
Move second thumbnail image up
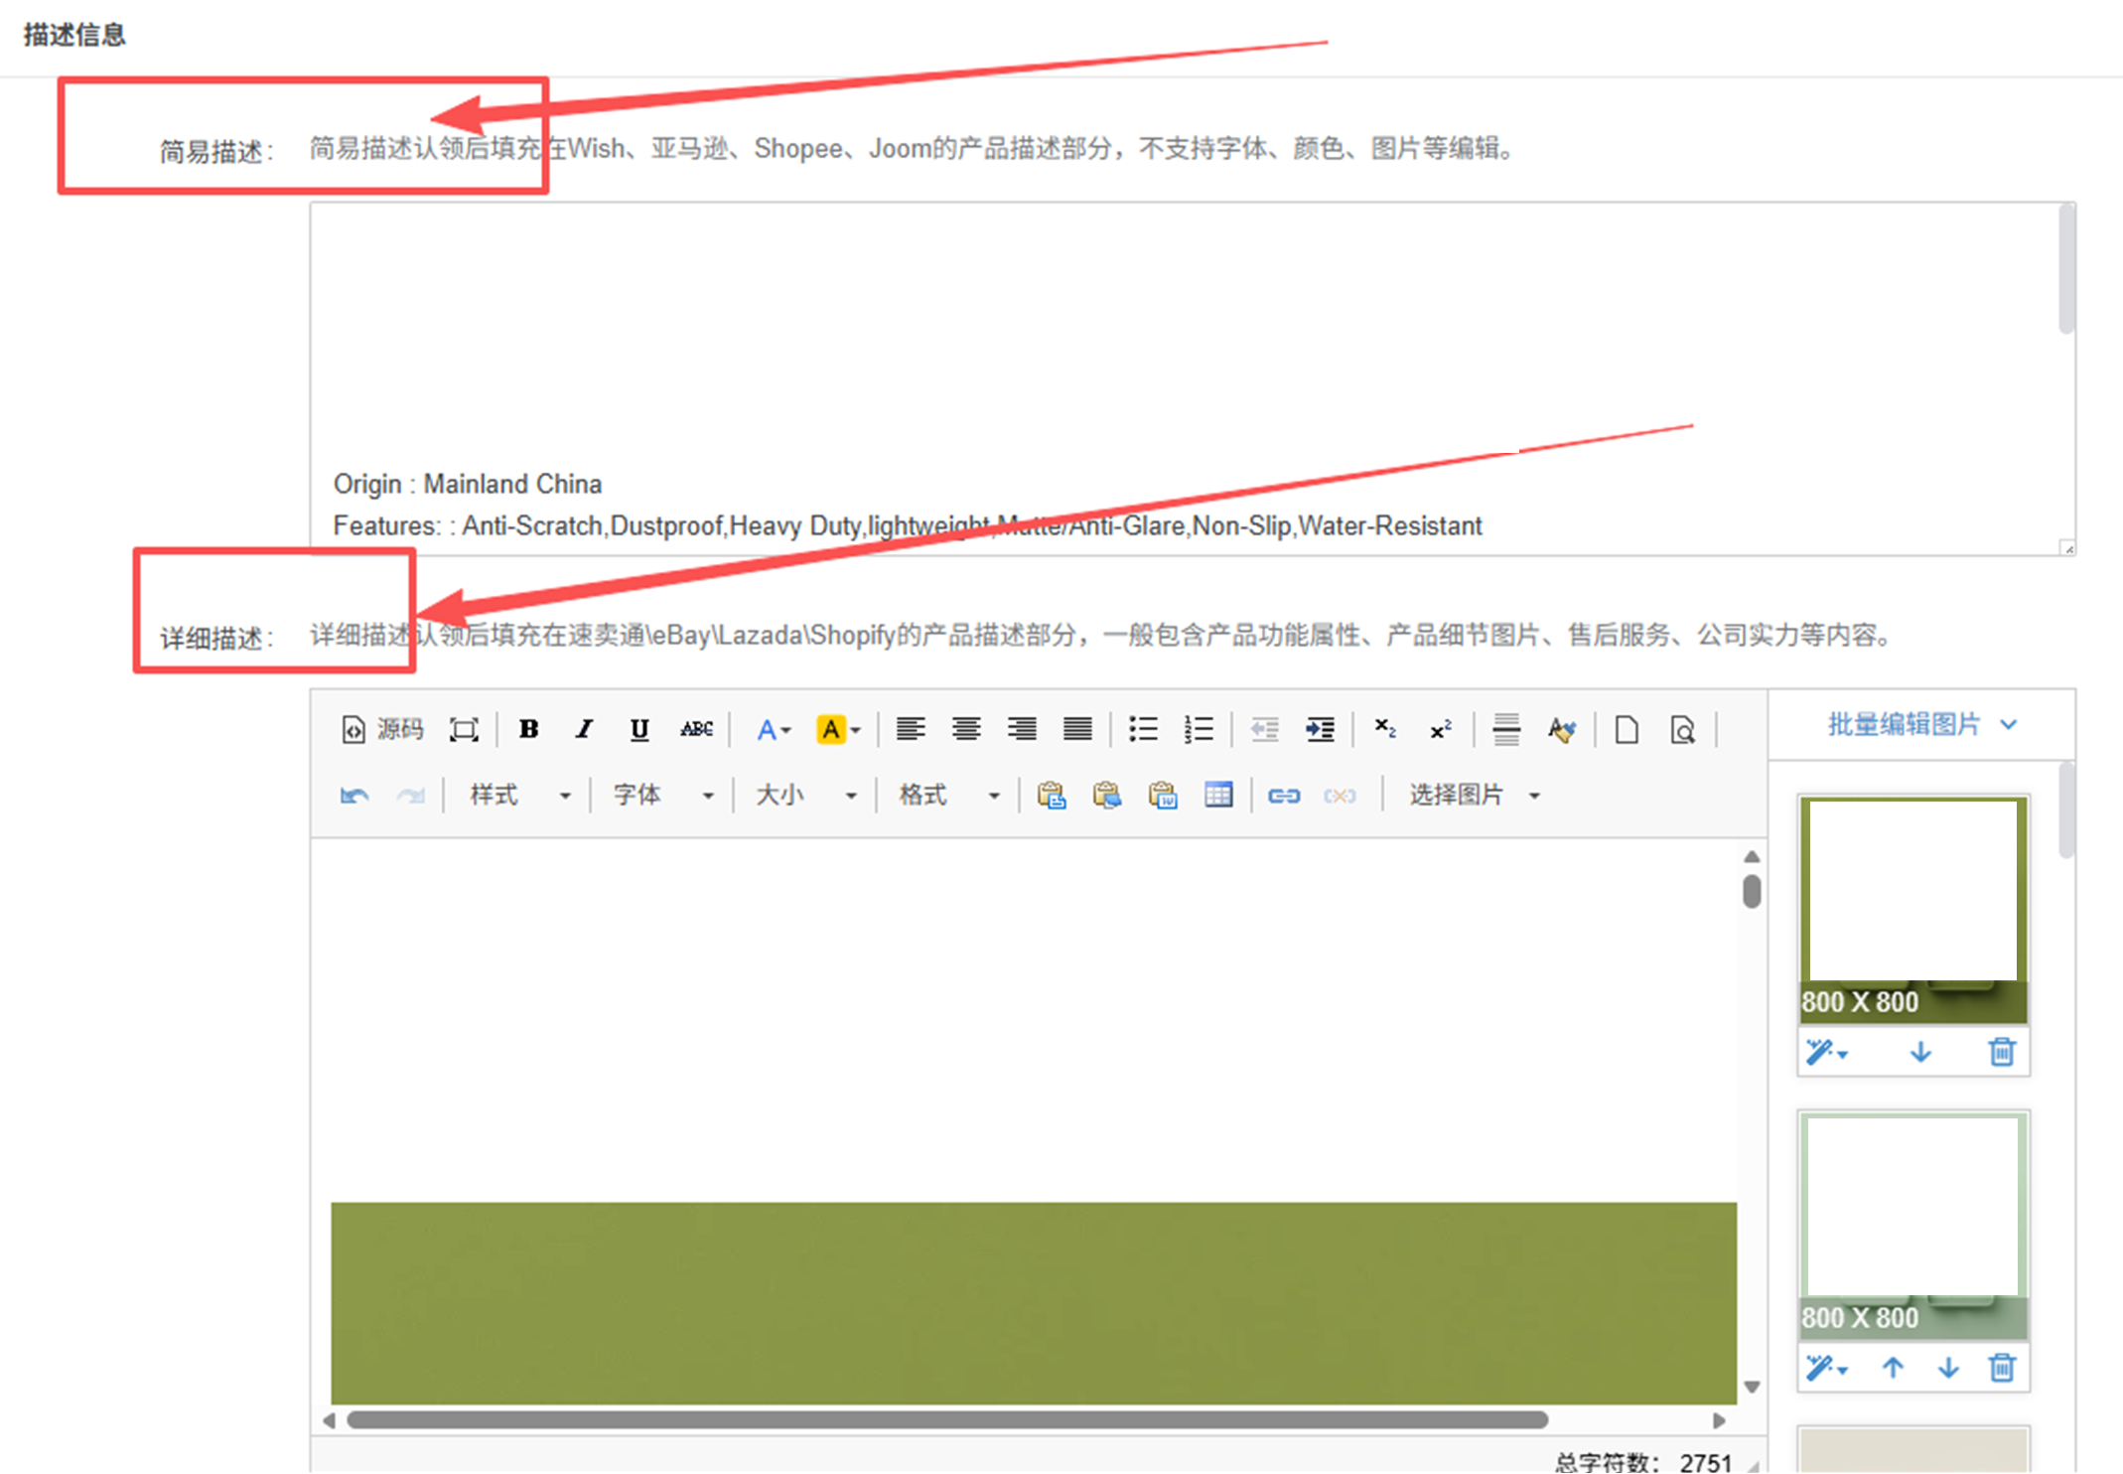pos(1893,1369)
